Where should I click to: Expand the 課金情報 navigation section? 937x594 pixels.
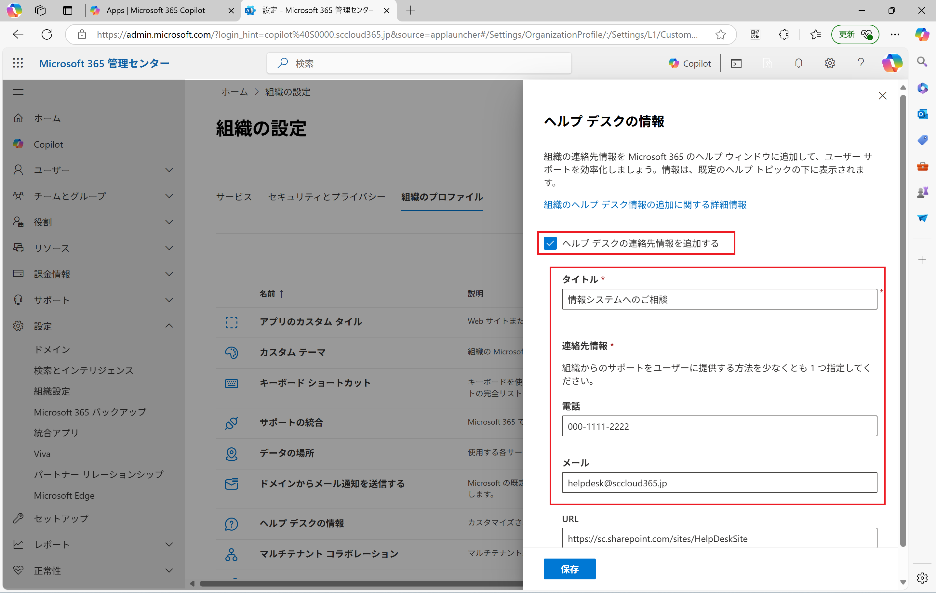[169, 274]
